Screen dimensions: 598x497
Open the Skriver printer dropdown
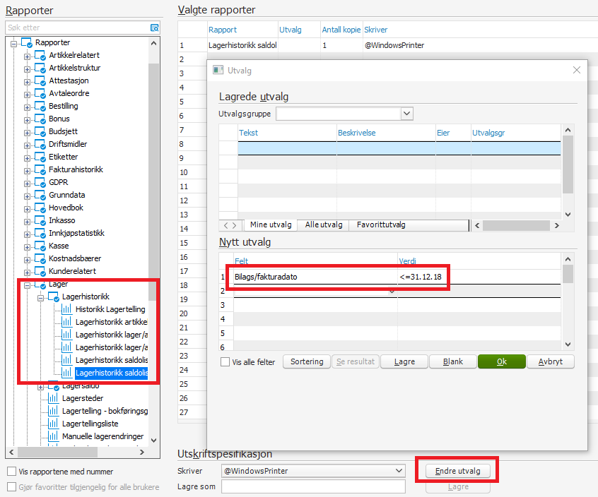(x=399, y=471)
